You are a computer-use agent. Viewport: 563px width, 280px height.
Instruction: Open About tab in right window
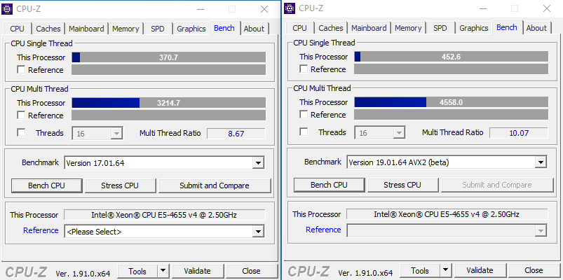pos(537,28)
